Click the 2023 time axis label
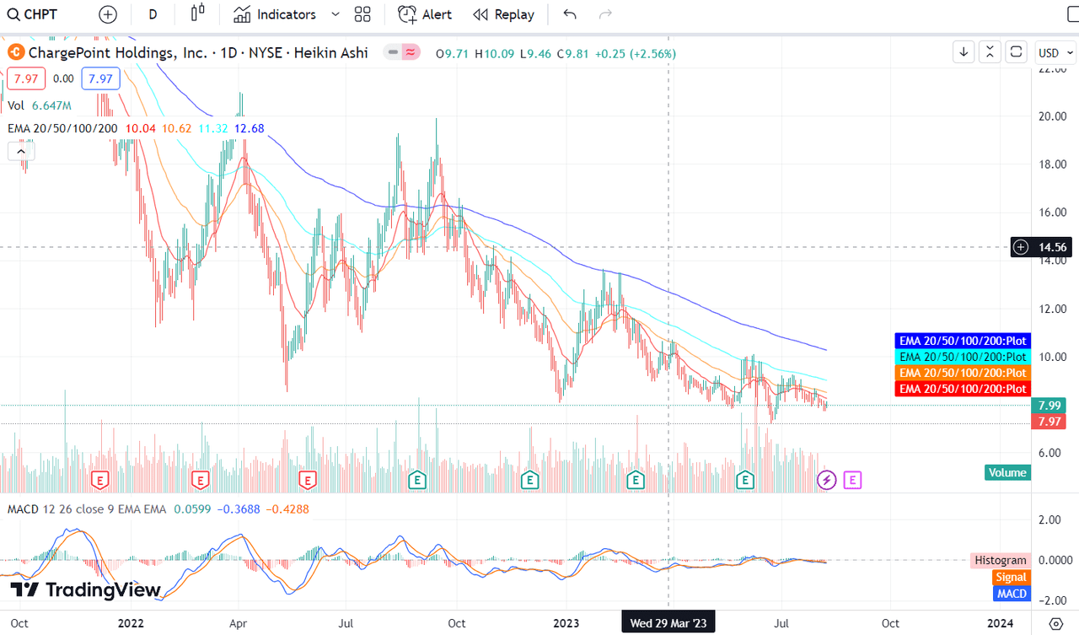The width and height of the screenshot is (1079, 635). click(x=566, y=623)
